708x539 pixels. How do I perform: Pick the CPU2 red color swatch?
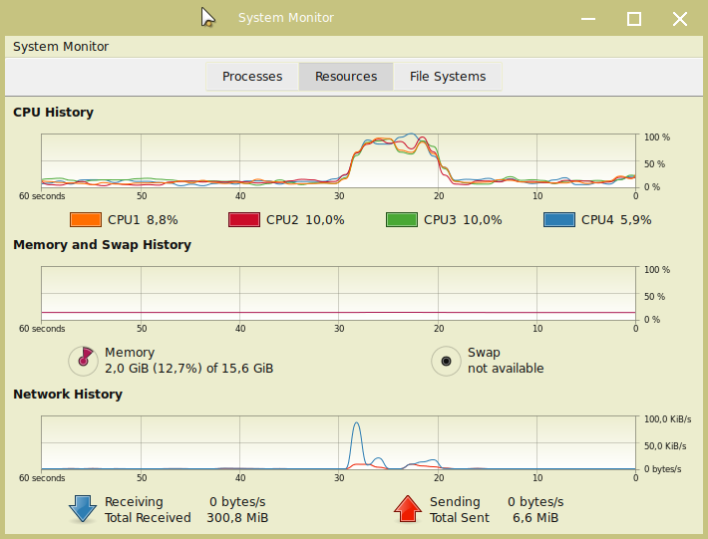coord(244,219)
